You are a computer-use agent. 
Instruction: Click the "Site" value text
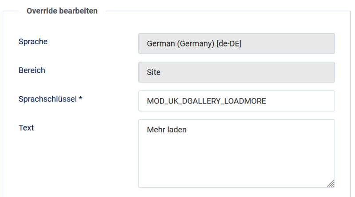click(154, 72)
